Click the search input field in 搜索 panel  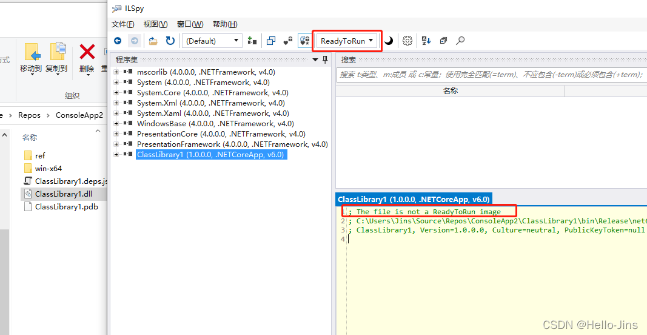point(491,75)
